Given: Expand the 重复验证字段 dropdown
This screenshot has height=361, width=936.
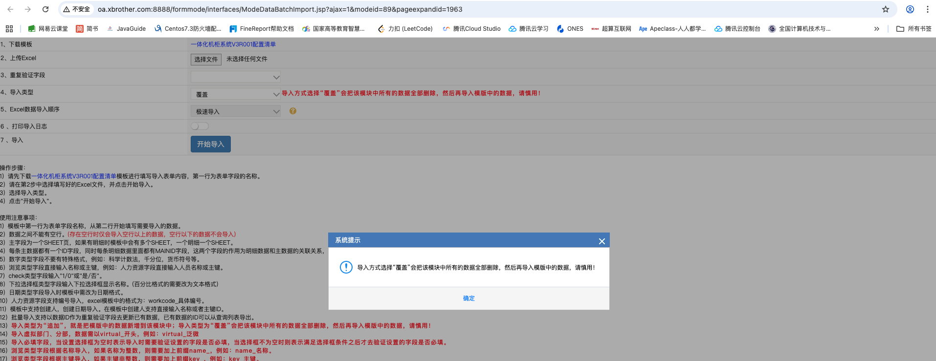Looking at the screenshot, I should pyautogui.click(x=235, y=77).
